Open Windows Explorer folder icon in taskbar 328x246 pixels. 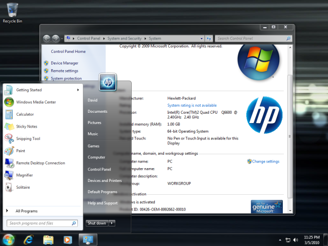(x=48, y=240)
